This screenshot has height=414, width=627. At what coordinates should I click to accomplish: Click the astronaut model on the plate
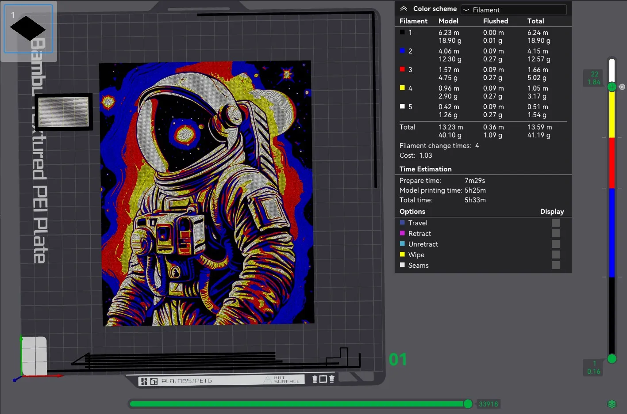pos(207,194)
